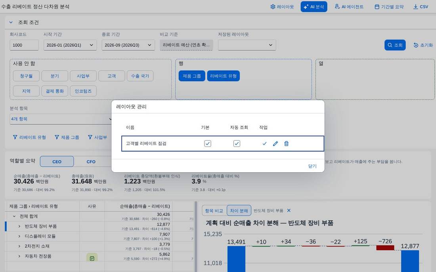Expand the 반도체 장비 부품 row
Screen dimensions: 436x272
click(19, 226)
